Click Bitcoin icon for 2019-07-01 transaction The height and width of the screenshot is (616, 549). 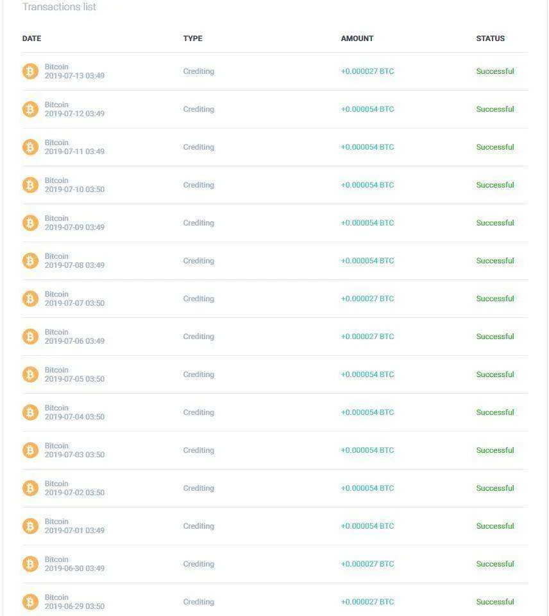[x=30, y=526]
